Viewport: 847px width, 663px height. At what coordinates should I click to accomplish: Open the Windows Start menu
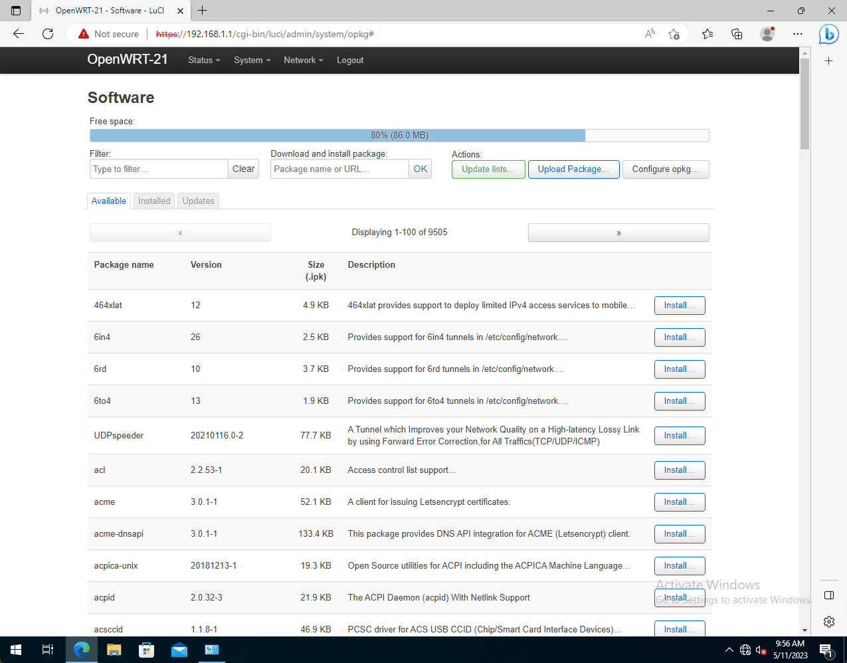[16, 650]
